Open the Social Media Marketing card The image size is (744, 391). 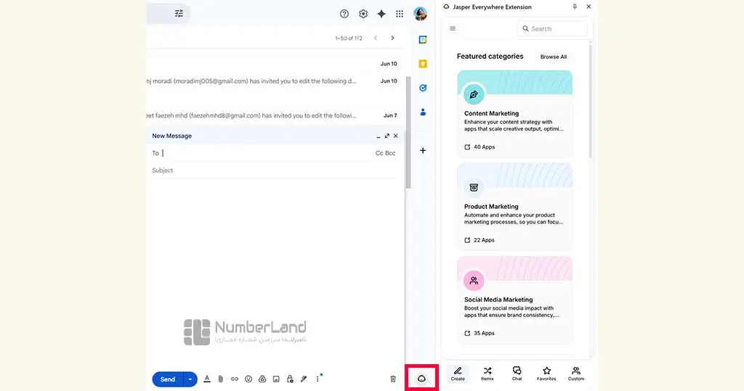pyautogui.click(x=515, y=300)
